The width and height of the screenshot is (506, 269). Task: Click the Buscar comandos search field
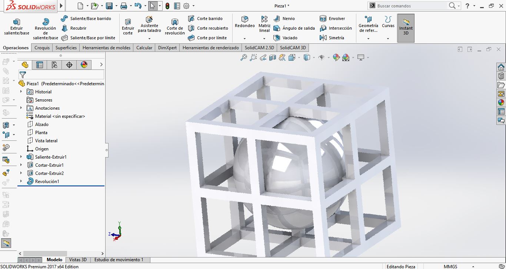(x=411, y=6)
